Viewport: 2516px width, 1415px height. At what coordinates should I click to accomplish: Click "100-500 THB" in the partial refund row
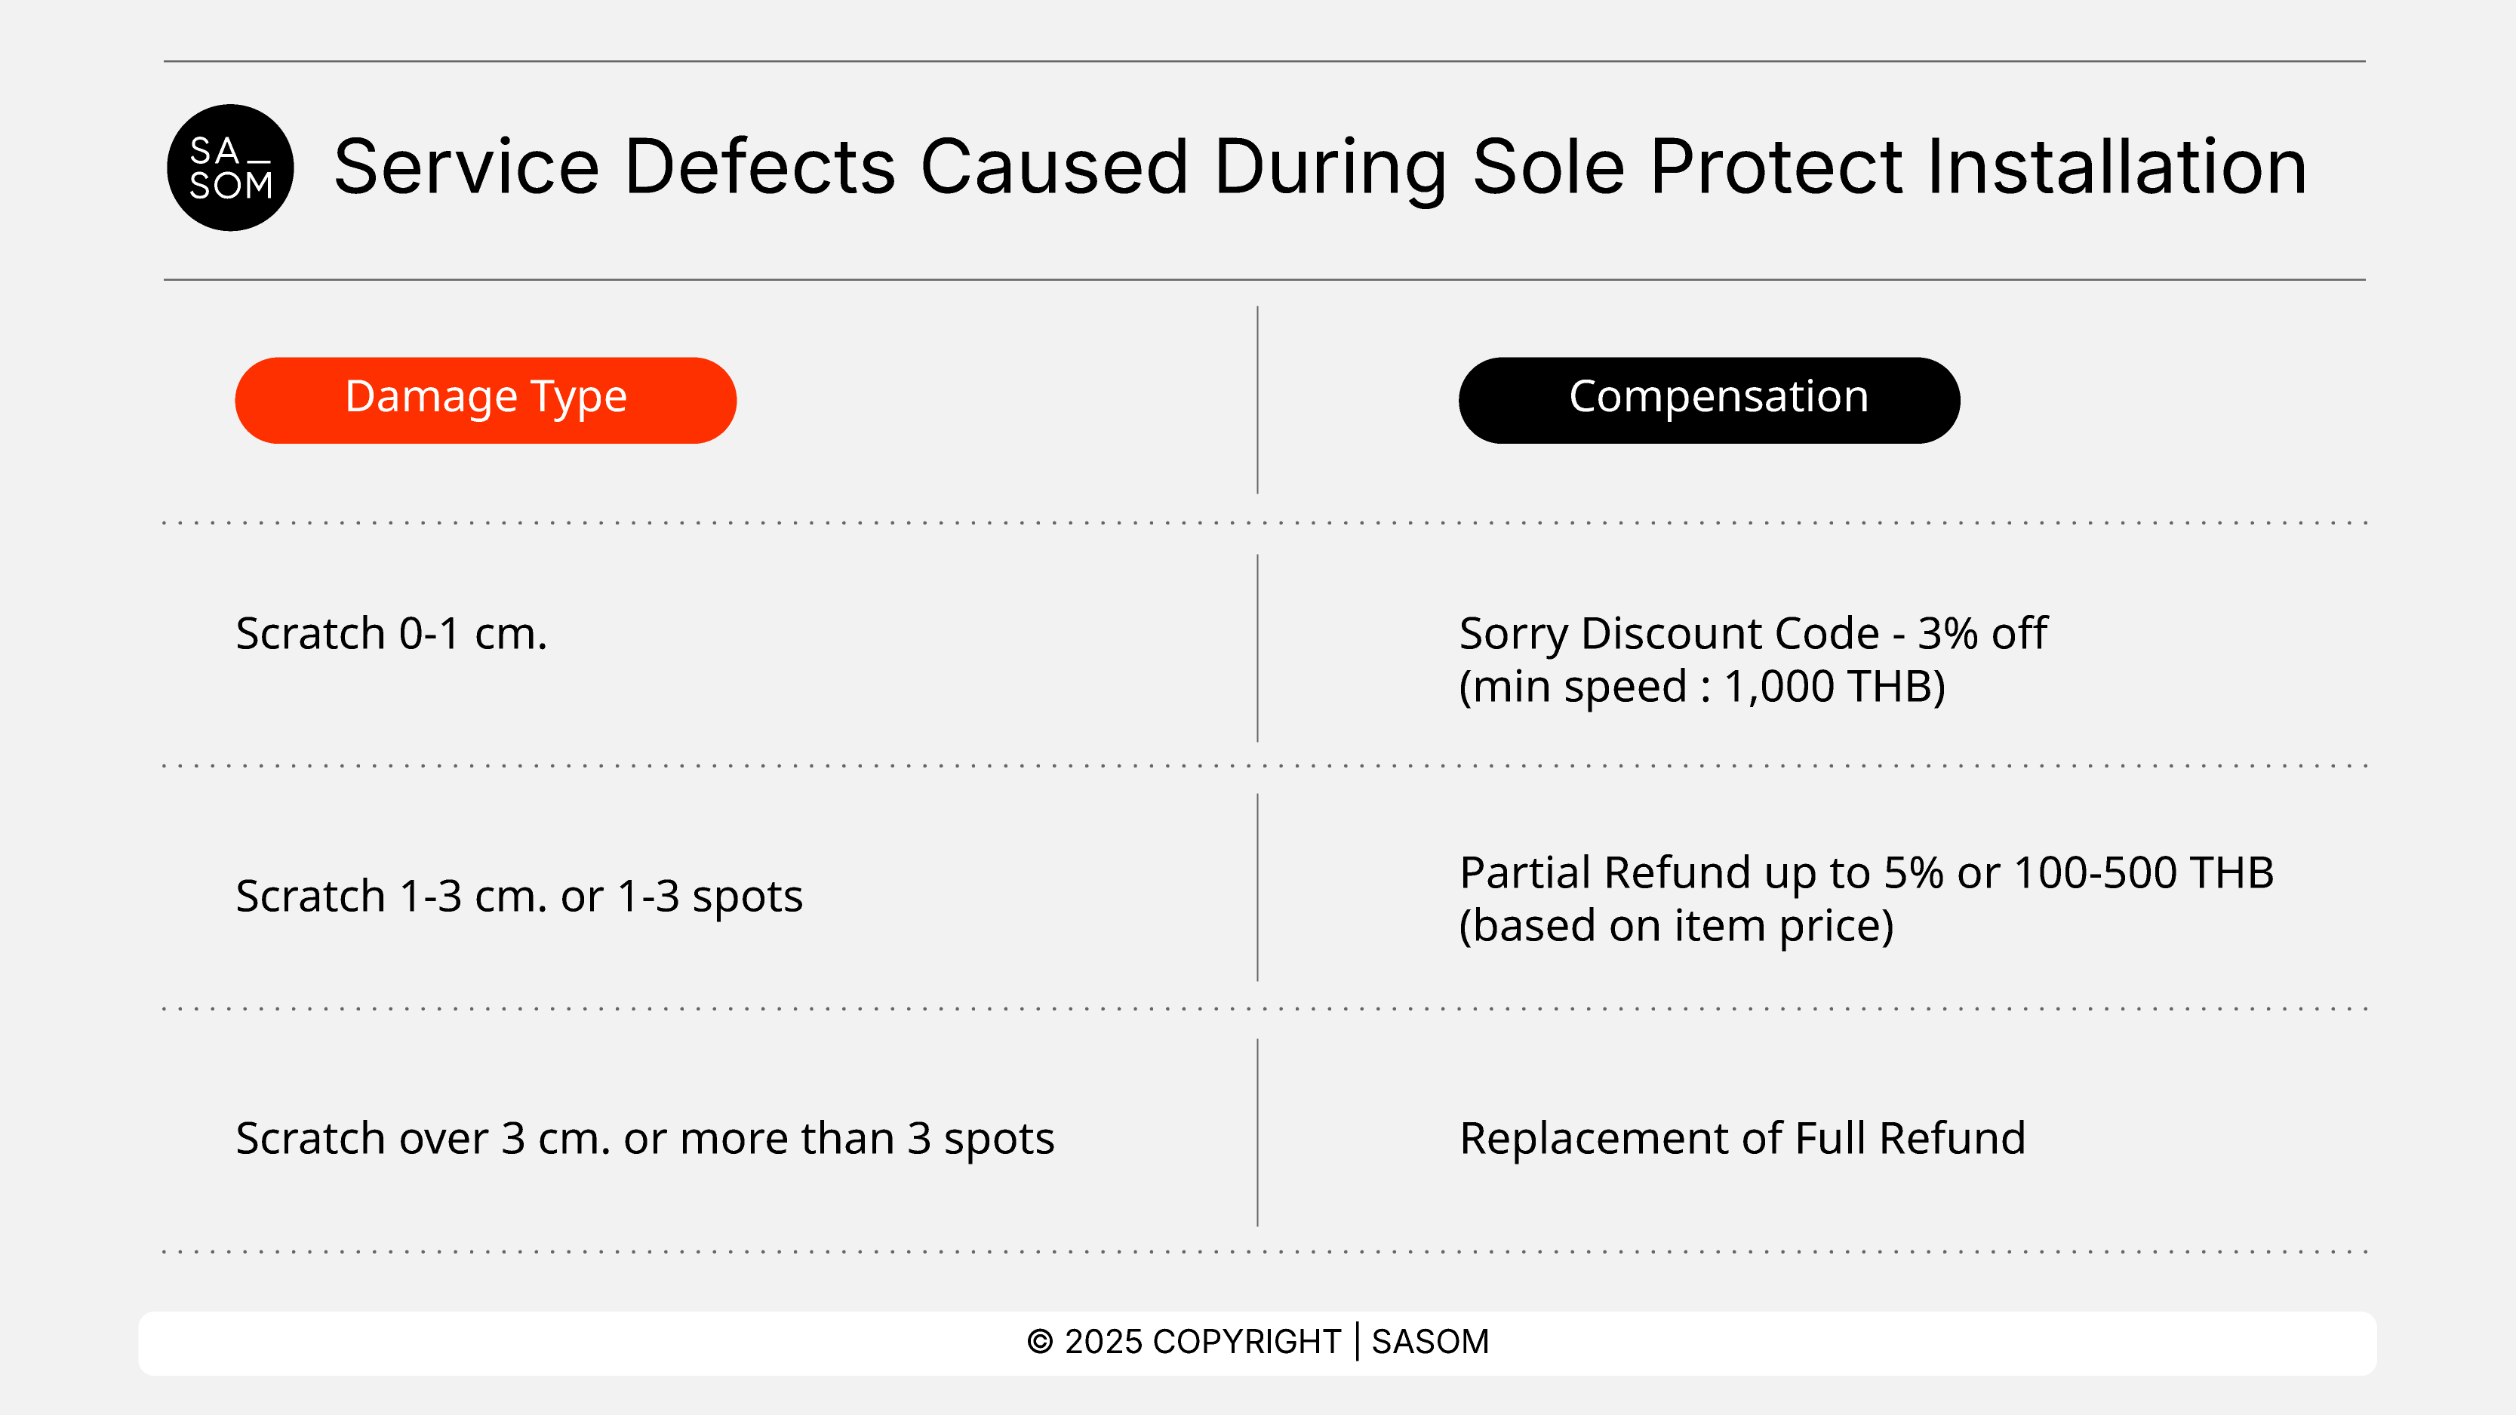[x=2143, y=873]
